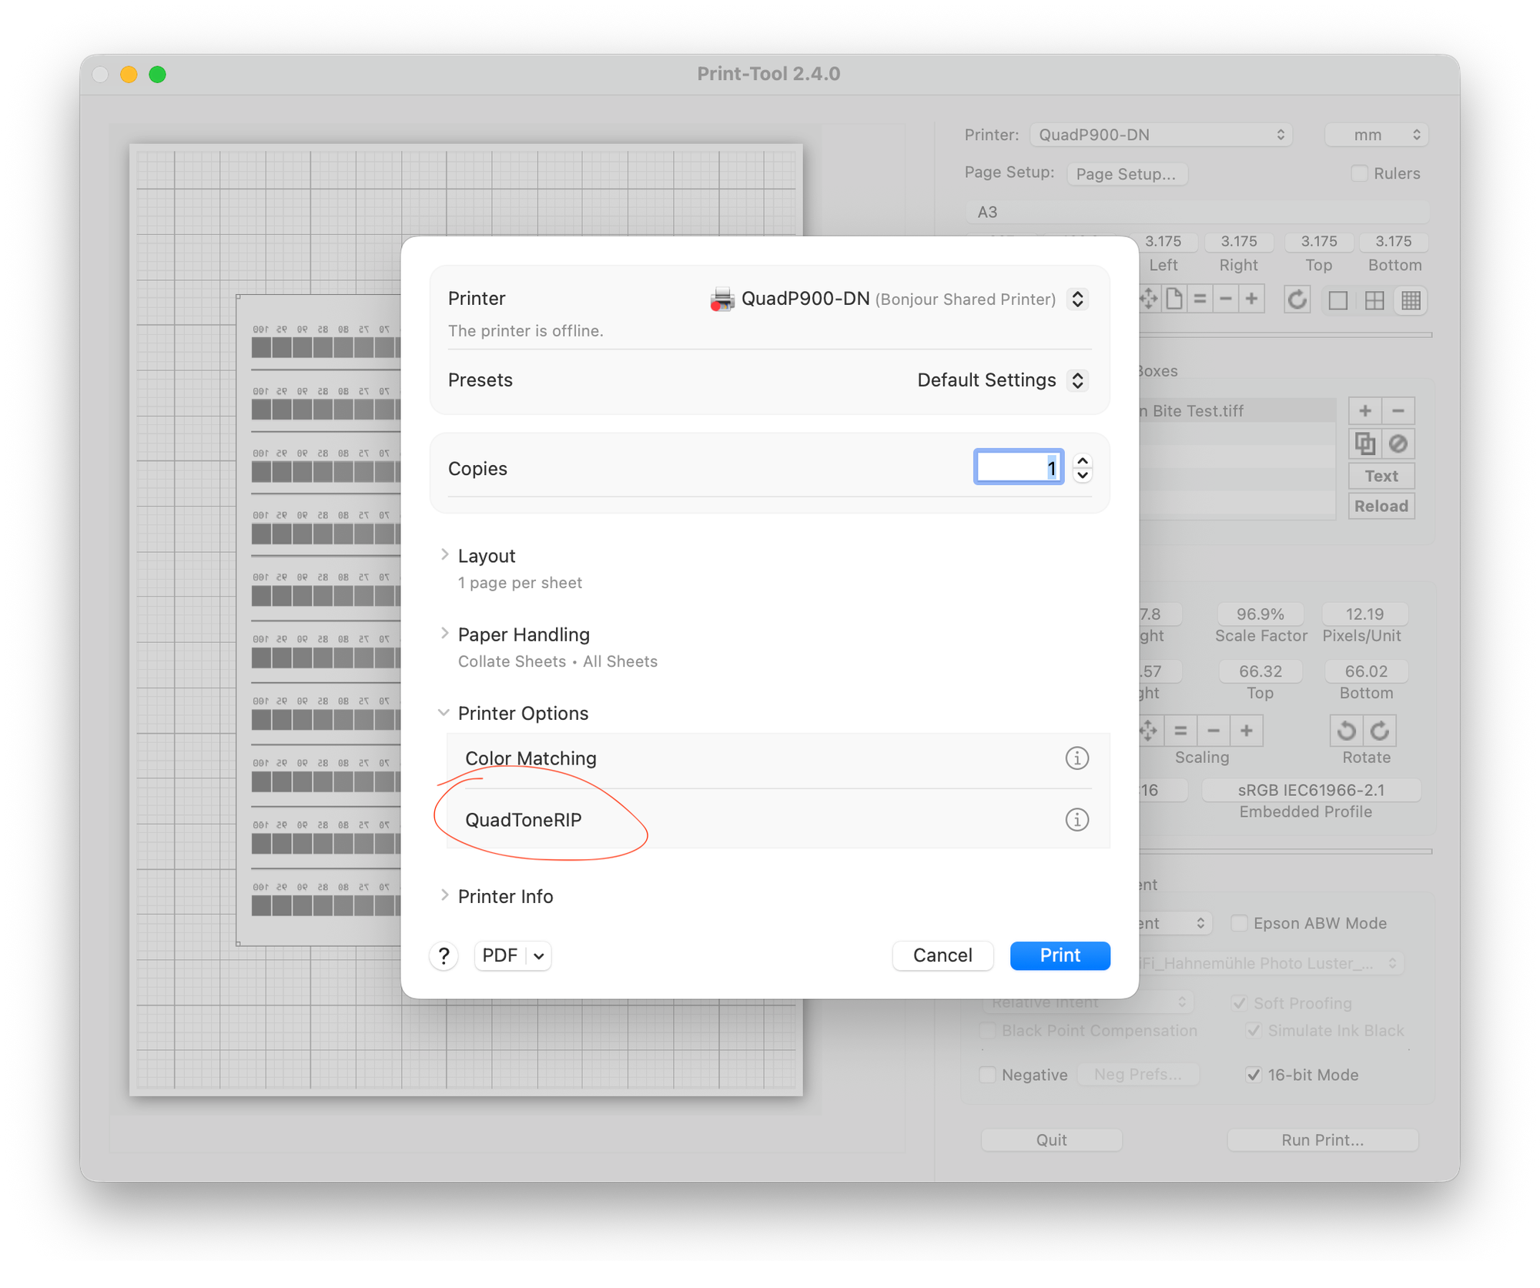This screenshot has width=1540, height=1288.
Task: Toggle Simulate Ink Black checkbox
Action: [1254, 1031]
